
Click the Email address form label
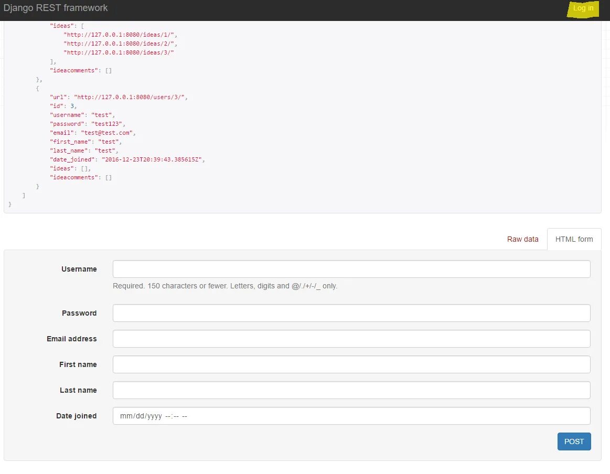click(72, 339)
